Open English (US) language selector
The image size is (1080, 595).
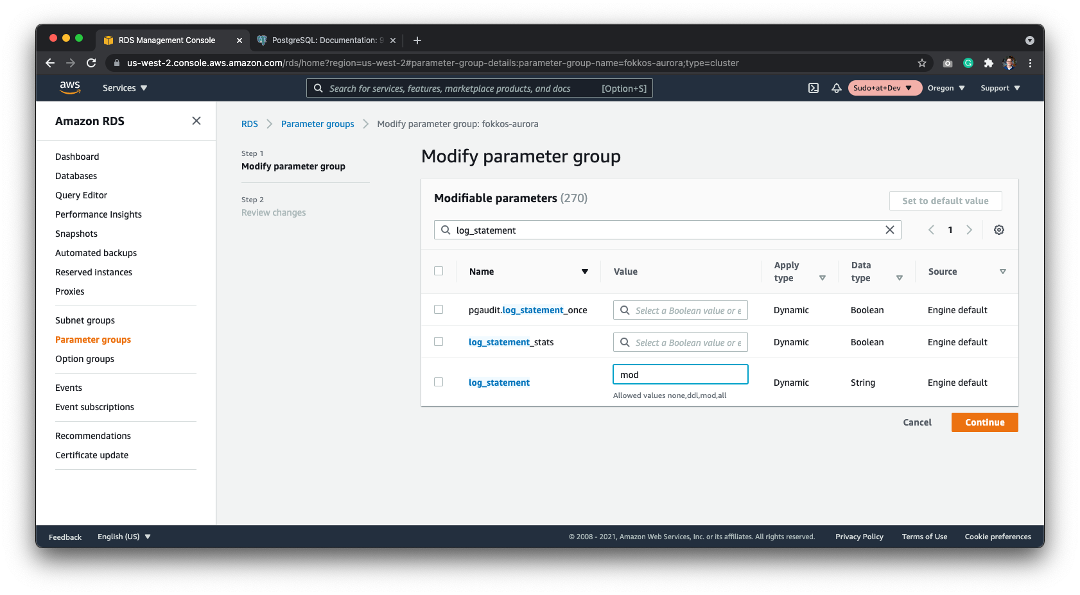[124, 537]
